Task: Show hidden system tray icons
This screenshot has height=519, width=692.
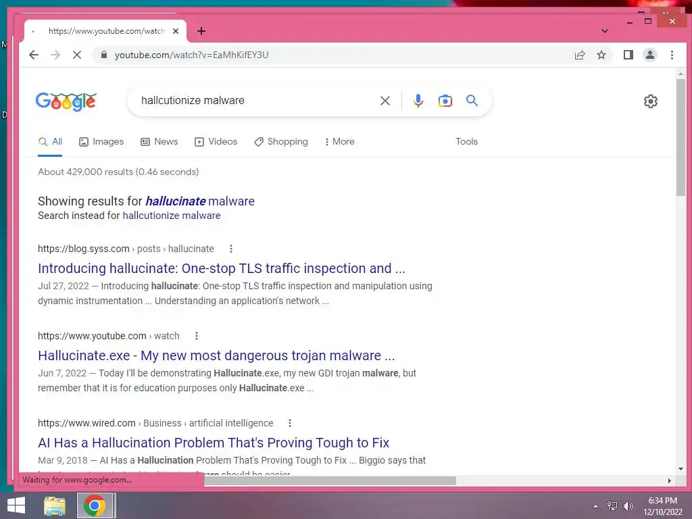Action: point(595,506)
